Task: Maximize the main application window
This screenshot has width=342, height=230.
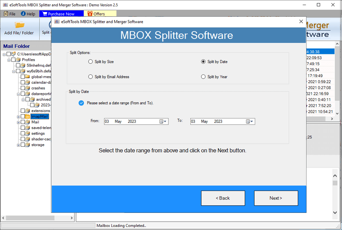Action: pos(318,5)
